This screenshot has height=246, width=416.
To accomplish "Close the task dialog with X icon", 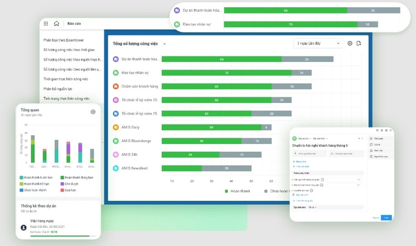I will pos(391,131).
